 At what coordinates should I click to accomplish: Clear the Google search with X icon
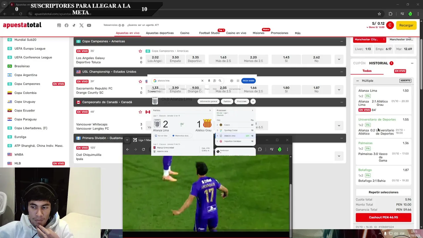[202, 81]
